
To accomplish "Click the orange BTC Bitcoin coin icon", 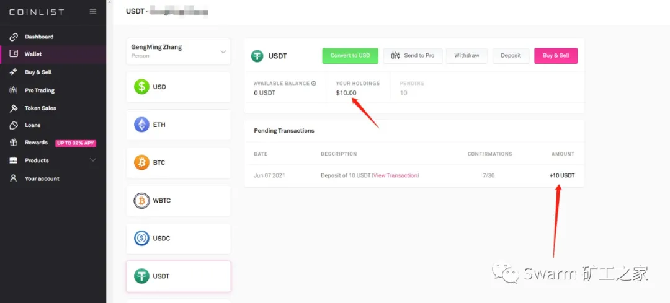I will point(141,162).
